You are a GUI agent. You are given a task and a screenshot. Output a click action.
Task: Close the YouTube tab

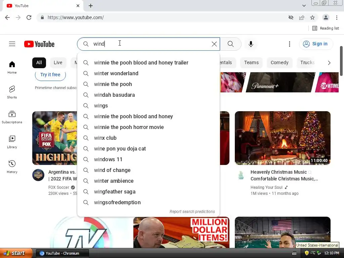[x=78, y=6]
